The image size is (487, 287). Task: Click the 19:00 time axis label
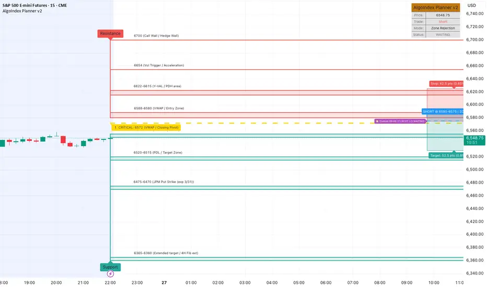tap(29, 283)
